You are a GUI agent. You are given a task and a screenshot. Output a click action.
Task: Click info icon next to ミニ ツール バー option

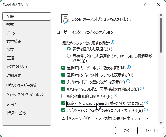(x=129, y=67)
